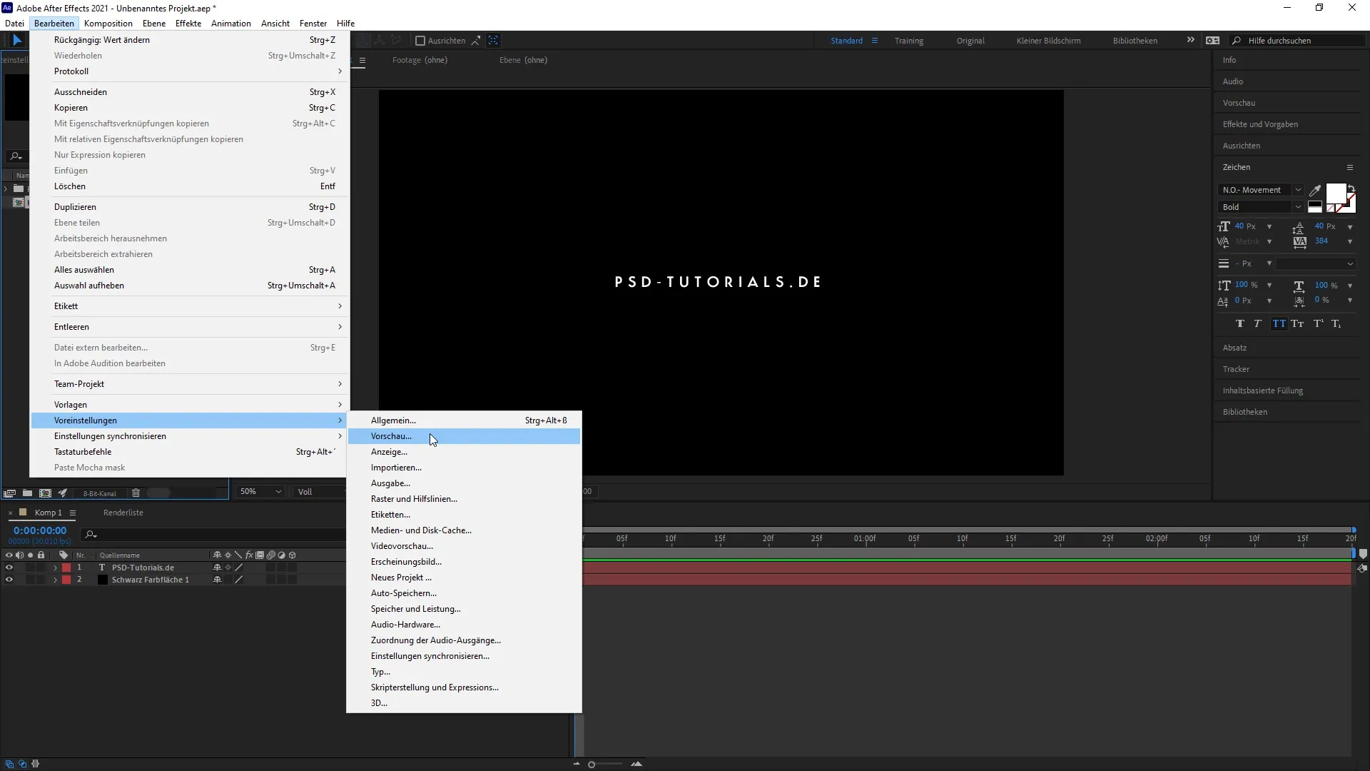1370x771 pixels.
Task: Choose Medien- und Disk-Cache... entry
Action: coord(464,530)
